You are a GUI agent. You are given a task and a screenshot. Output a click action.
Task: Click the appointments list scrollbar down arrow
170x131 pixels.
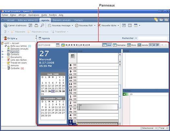point(120,124)
